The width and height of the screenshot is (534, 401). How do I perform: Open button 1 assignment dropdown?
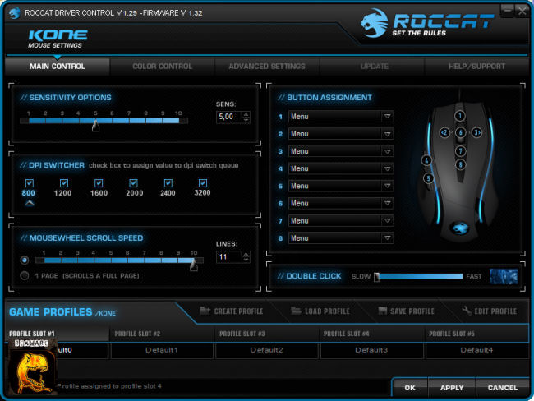tap(387, 117)
